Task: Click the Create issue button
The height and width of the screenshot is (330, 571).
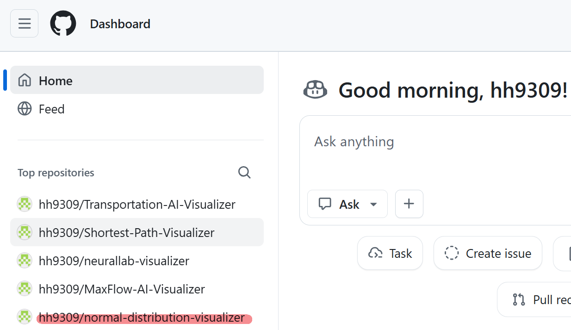Action: coord(488,253)
